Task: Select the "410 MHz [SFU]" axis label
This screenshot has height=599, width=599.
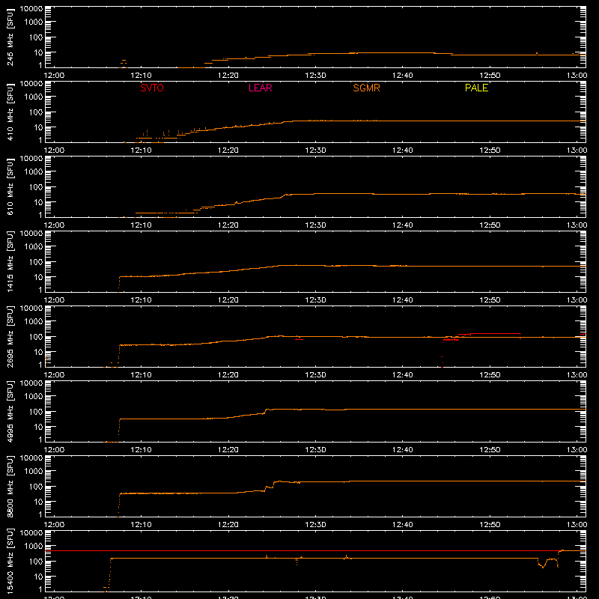Action: tap(10, 112)
